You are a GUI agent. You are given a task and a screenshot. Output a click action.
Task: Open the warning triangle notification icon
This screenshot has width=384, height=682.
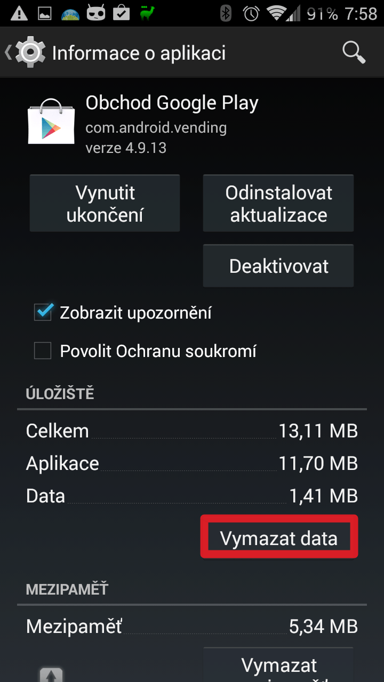tap(19, 13)
